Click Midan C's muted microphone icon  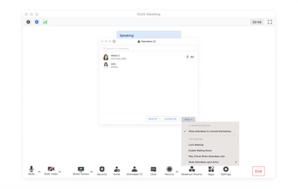[x=187, y=57]
